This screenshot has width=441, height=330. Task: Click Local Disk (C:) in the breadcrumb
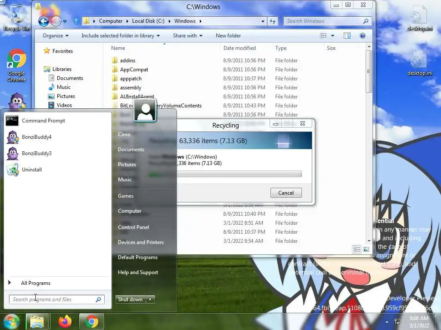coord(148,21)
